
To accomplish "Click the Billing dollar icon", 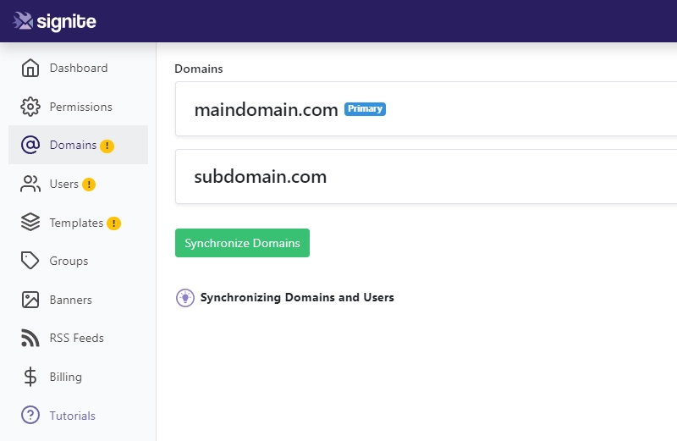I will pos(30,377).
